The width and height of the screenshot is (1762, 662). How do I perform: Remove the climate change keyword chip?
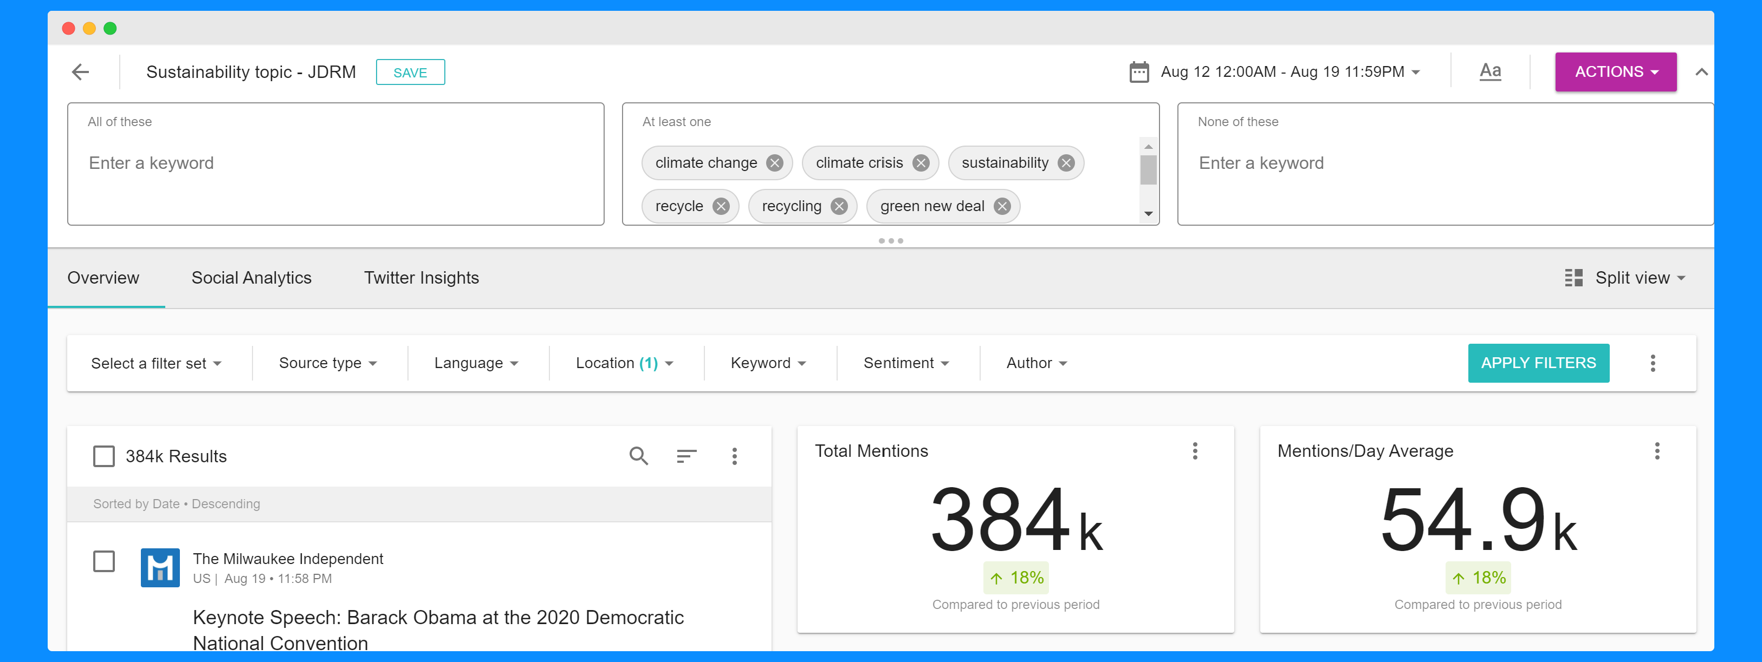(774, 162)
